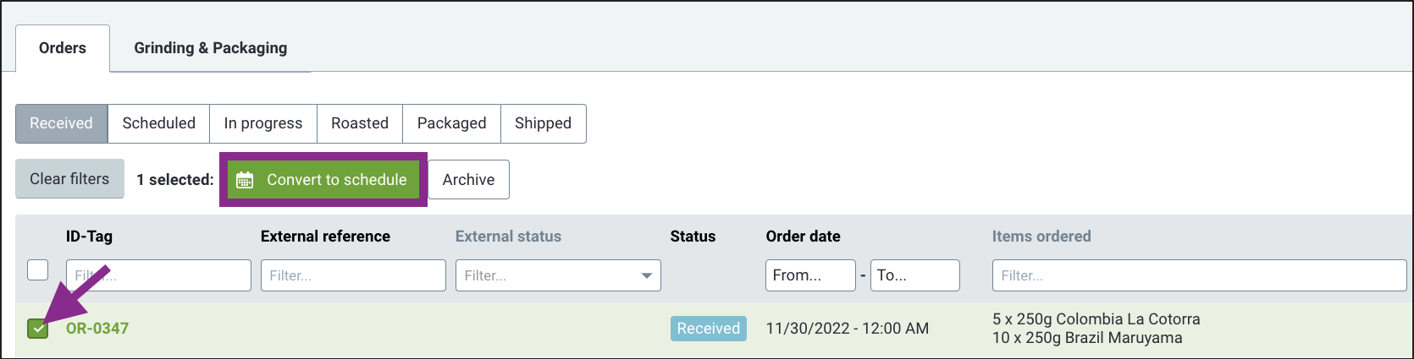View Packaged orders
The image size is (1414, 359).
pyautogui.click(x=452, y=123)
